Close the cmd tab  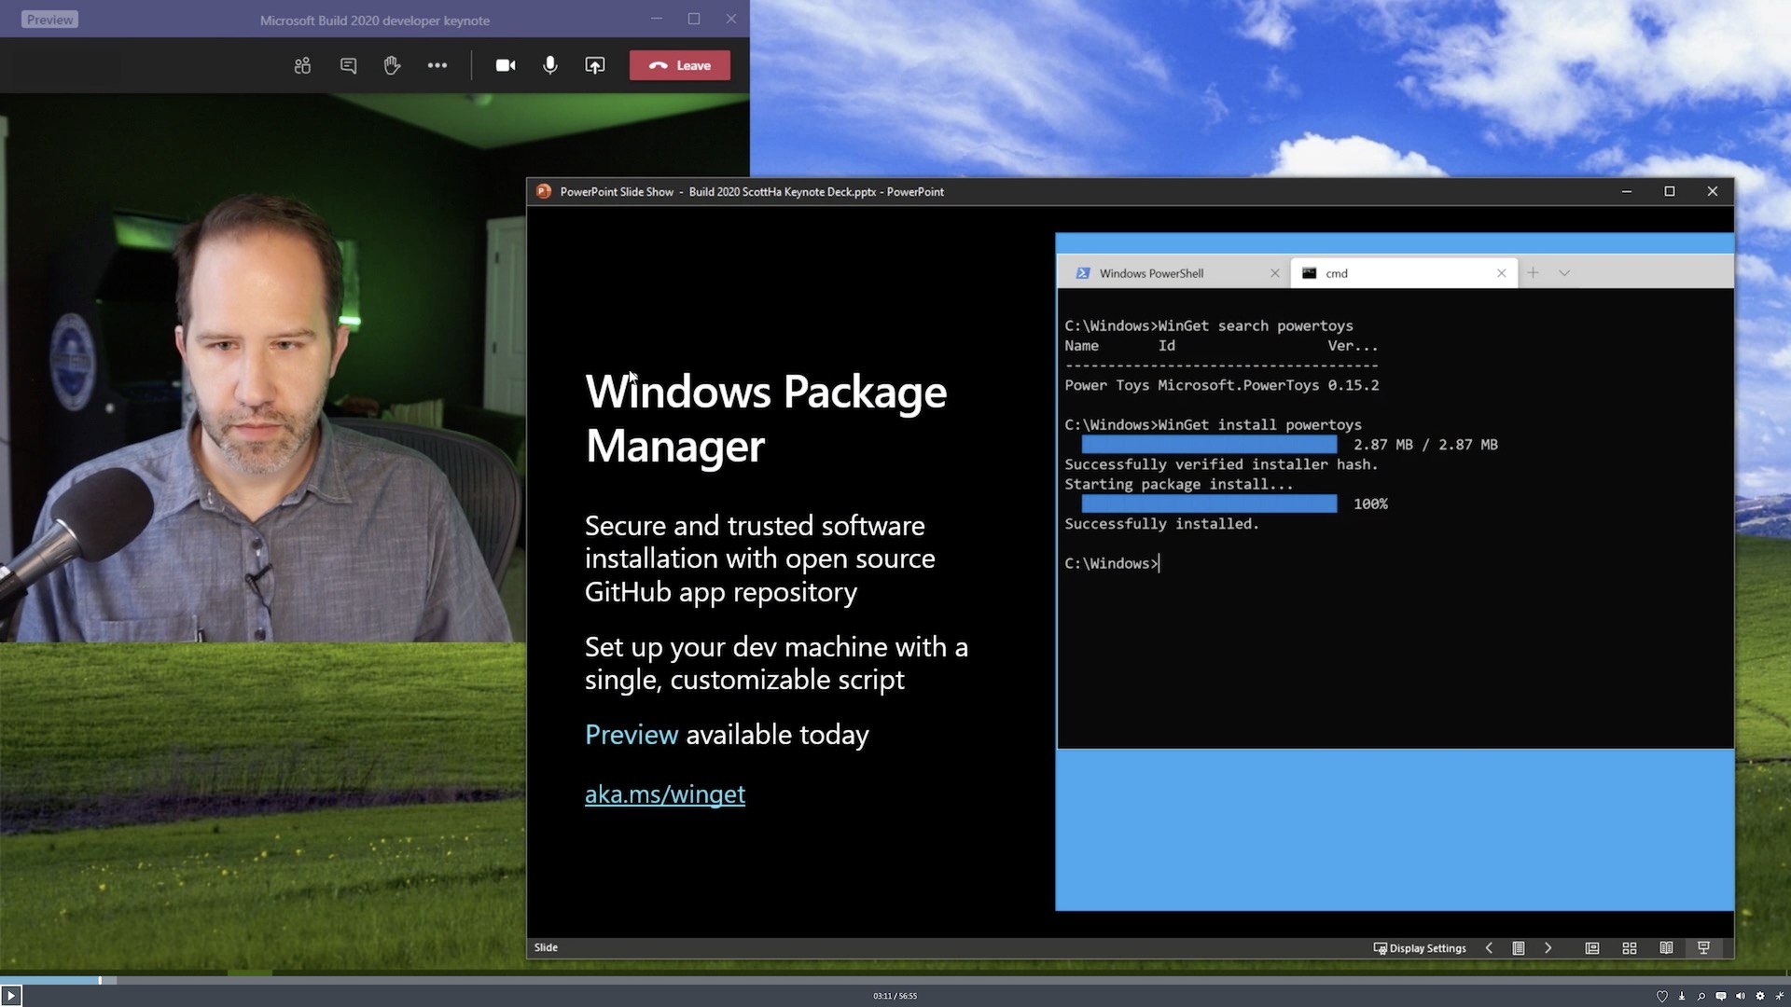(1502, 273)
